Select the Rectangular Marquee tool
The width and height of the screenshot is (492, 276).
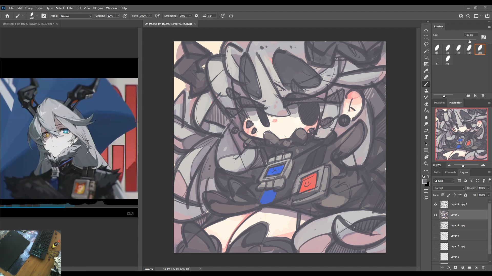pos(426,37)
